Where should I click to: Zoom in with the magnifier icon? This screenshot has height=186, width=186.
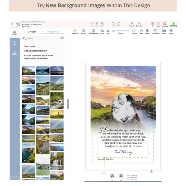(132, 24)
